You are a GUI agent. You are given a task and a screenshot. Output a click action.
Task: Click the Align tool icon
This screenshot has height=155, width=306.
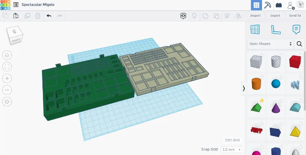[x=227, y=16]
